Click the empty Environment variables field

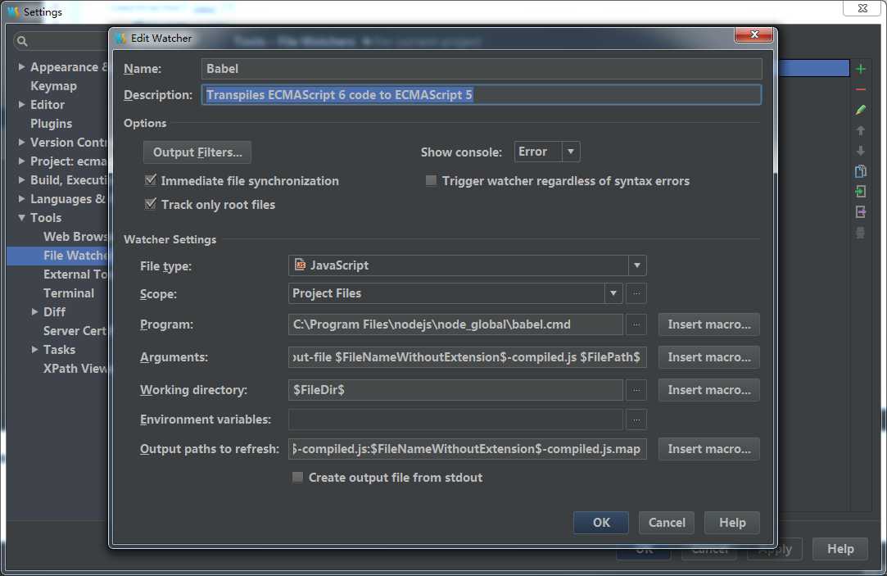click(455, 420)
